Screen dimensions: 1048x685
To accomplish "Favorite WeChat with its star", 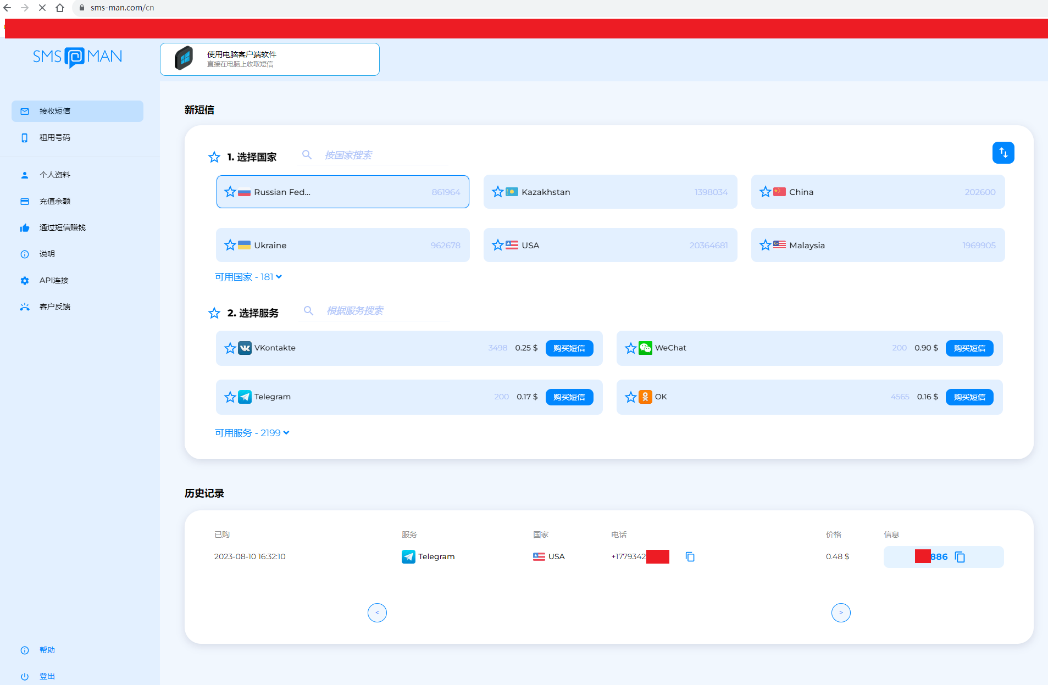I will pyautogui.click(x=631, y=348).
